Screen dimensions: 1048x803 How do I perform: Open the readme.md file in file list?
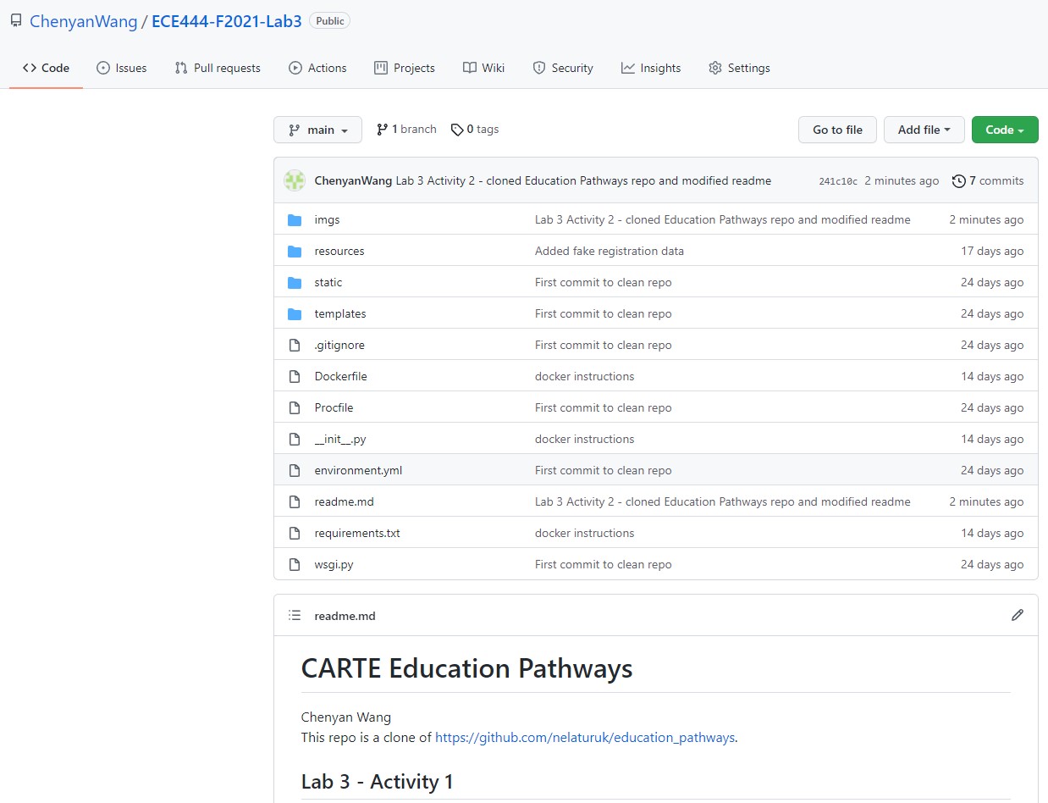tap(344, 501)
